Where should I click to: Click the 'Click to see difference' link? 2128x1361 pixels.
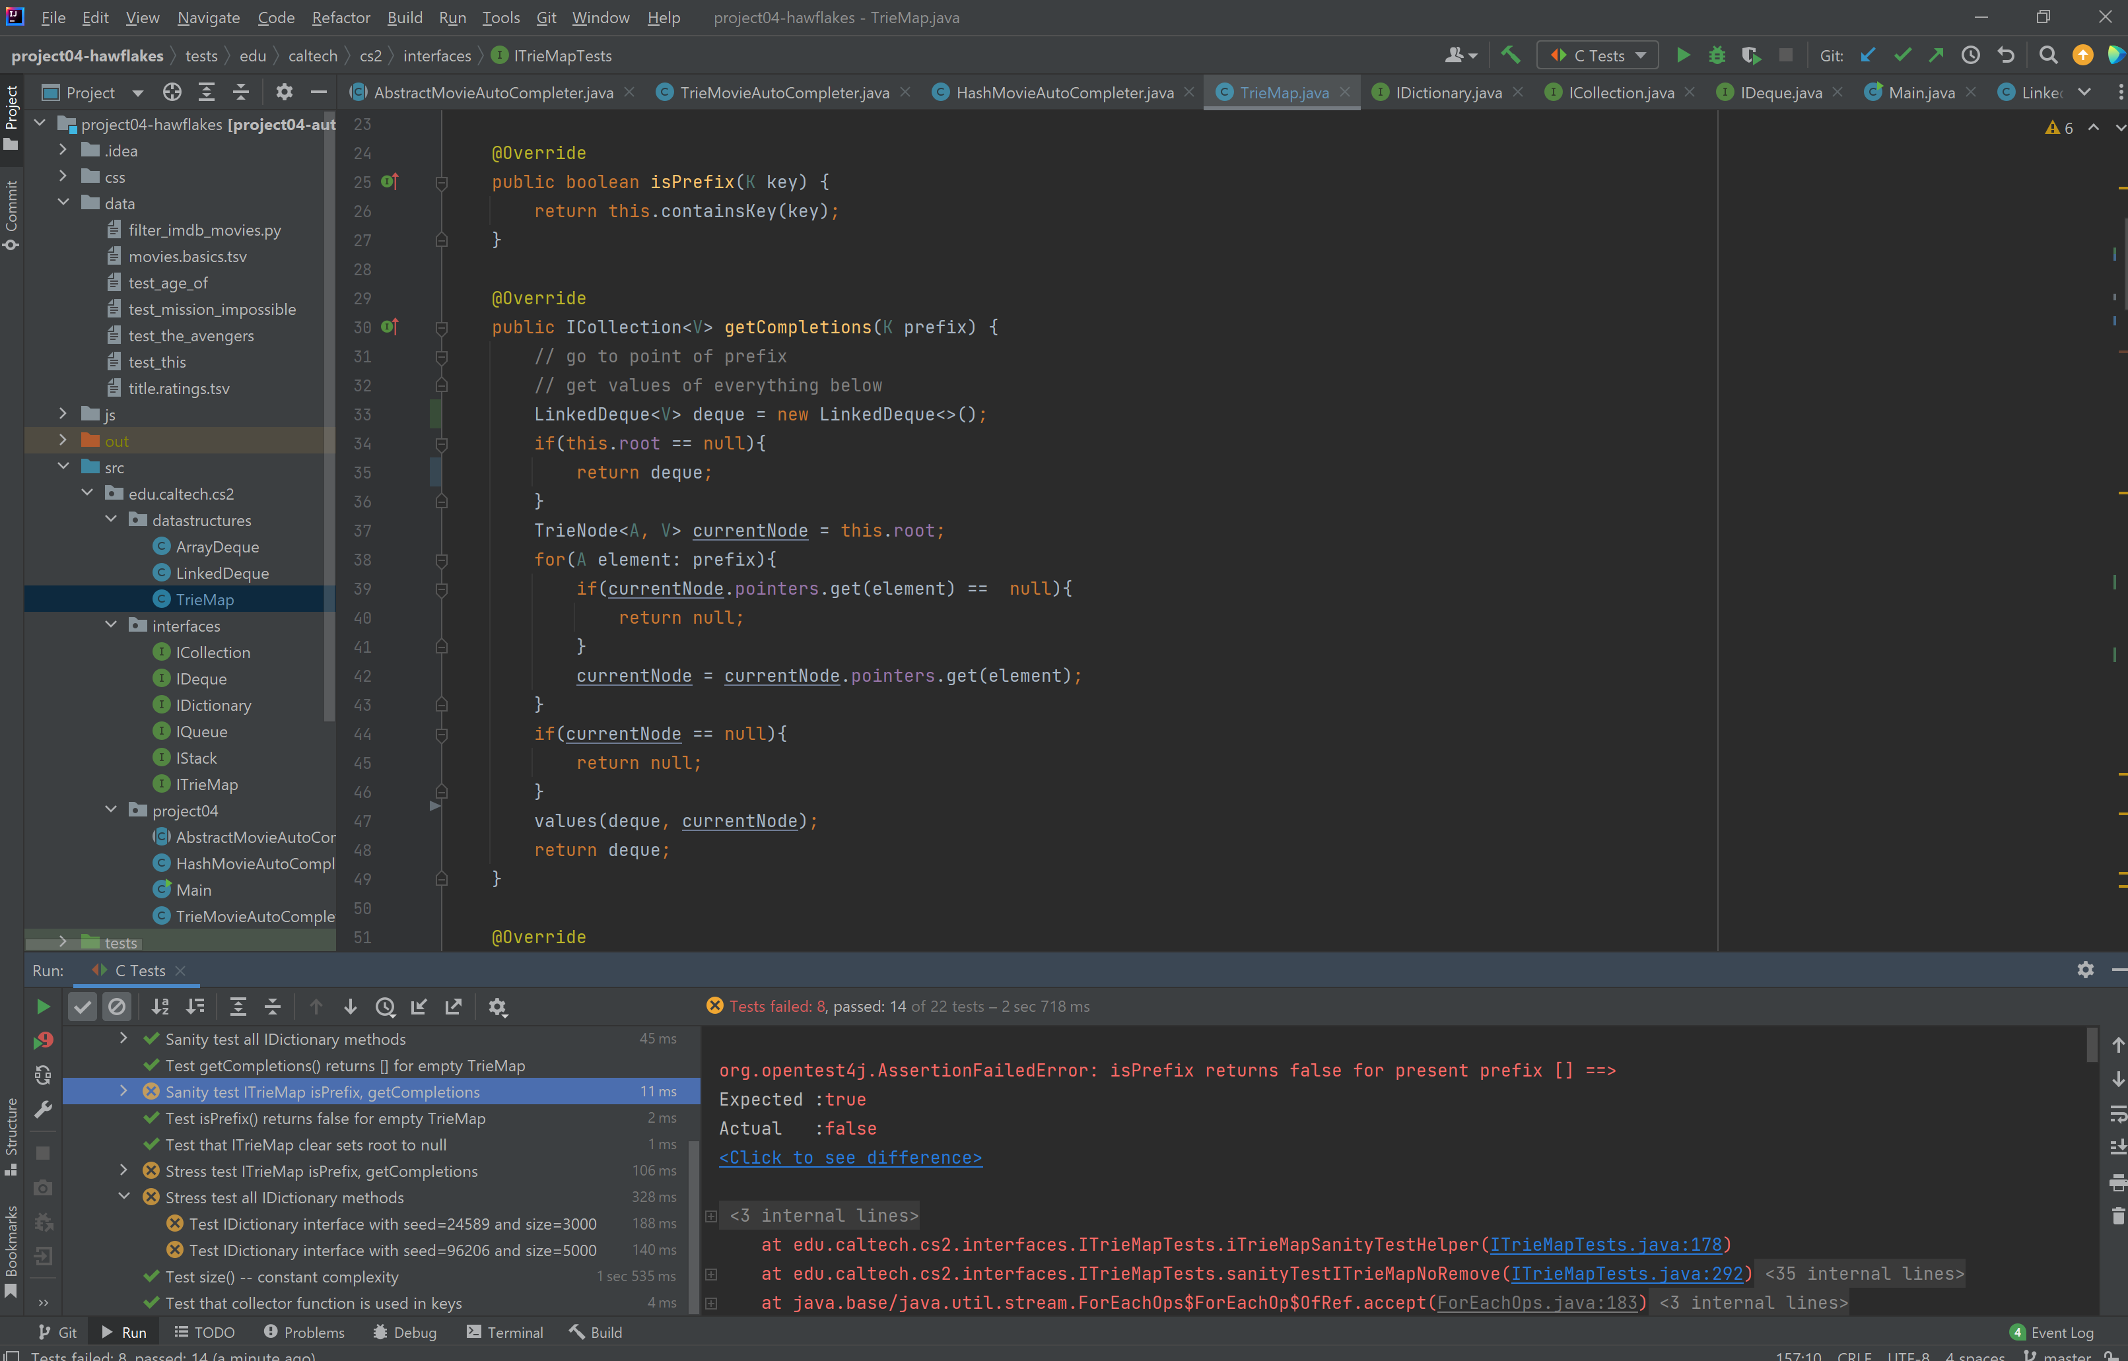(x=850, y=1158)
